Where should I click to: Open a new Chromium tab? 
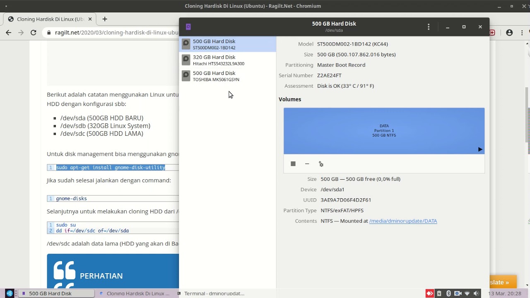click(105, 19)
